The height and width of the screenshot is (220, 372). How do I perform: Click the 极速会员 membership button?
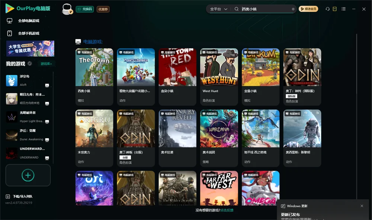[x=308, y=9]
